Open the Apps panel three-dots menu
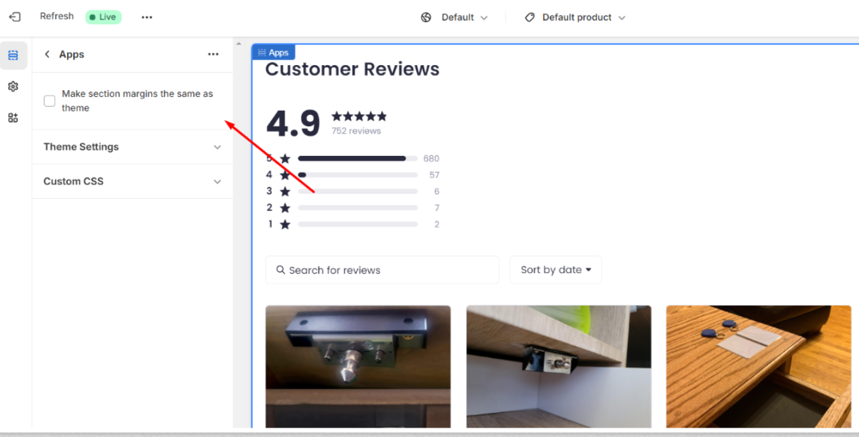The image size is (859, 437). (x=213, y=54)
